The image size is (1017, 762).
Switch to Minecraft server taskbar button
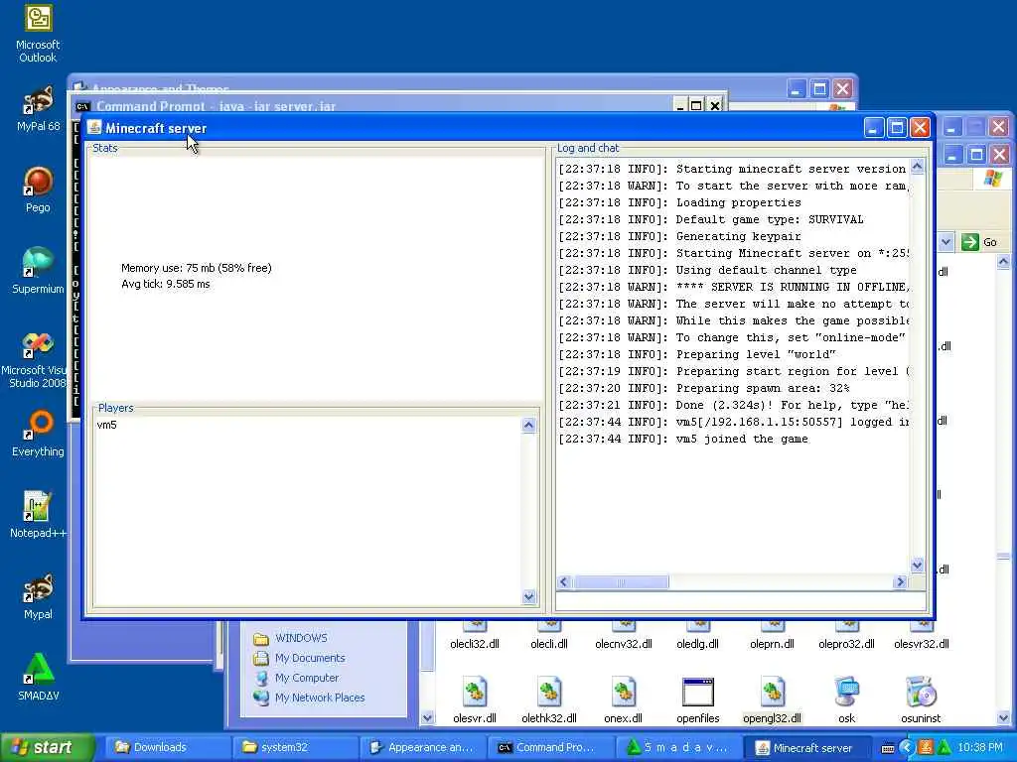(x=804, y=747)
